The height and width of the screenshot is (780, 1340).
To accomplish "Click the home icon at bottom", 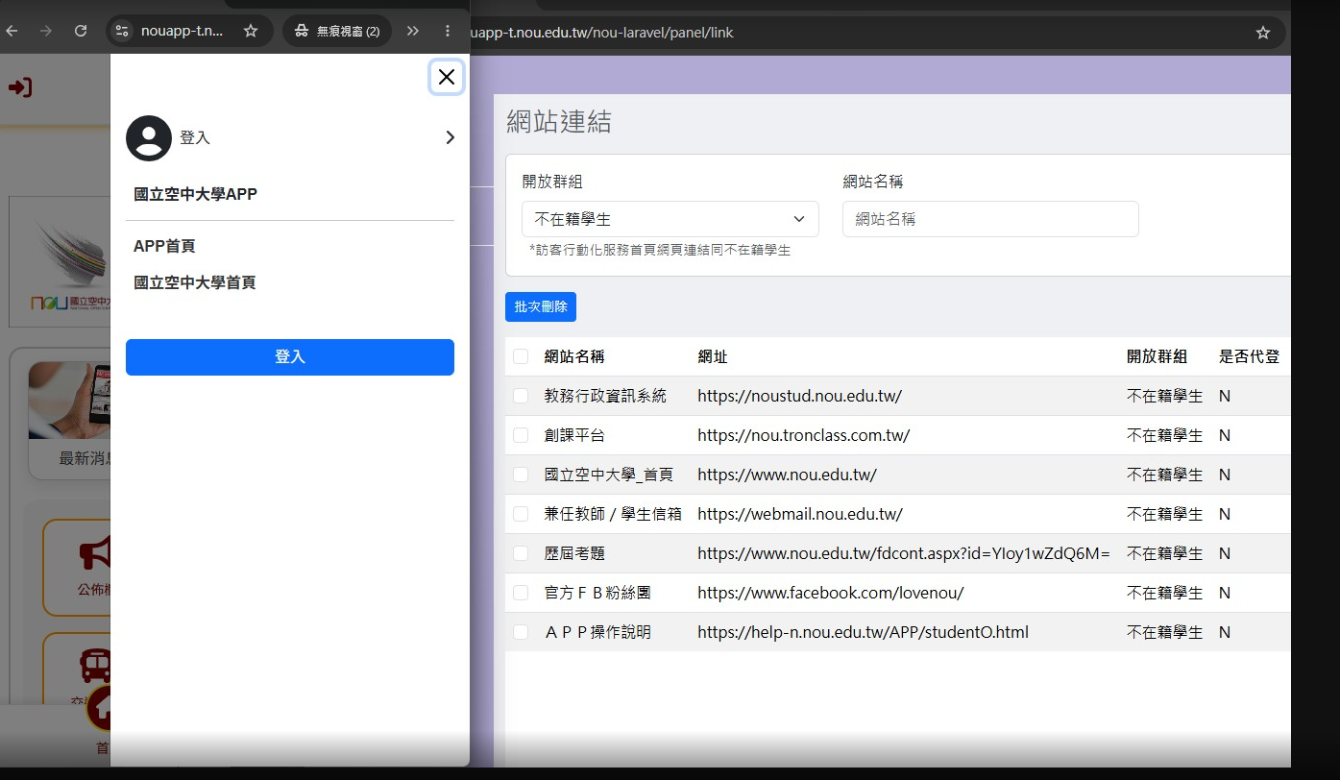I will [x=100, y=710].
